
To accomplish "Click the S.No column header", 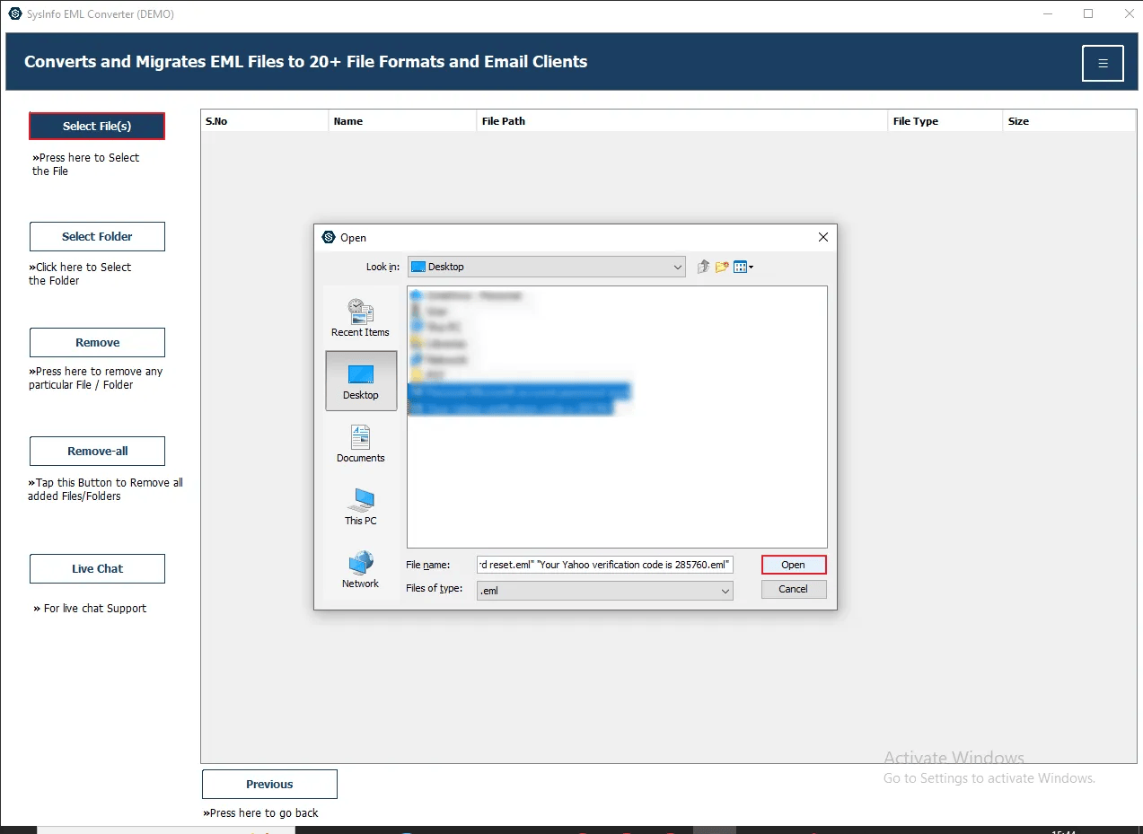I will tap(265, 121).
